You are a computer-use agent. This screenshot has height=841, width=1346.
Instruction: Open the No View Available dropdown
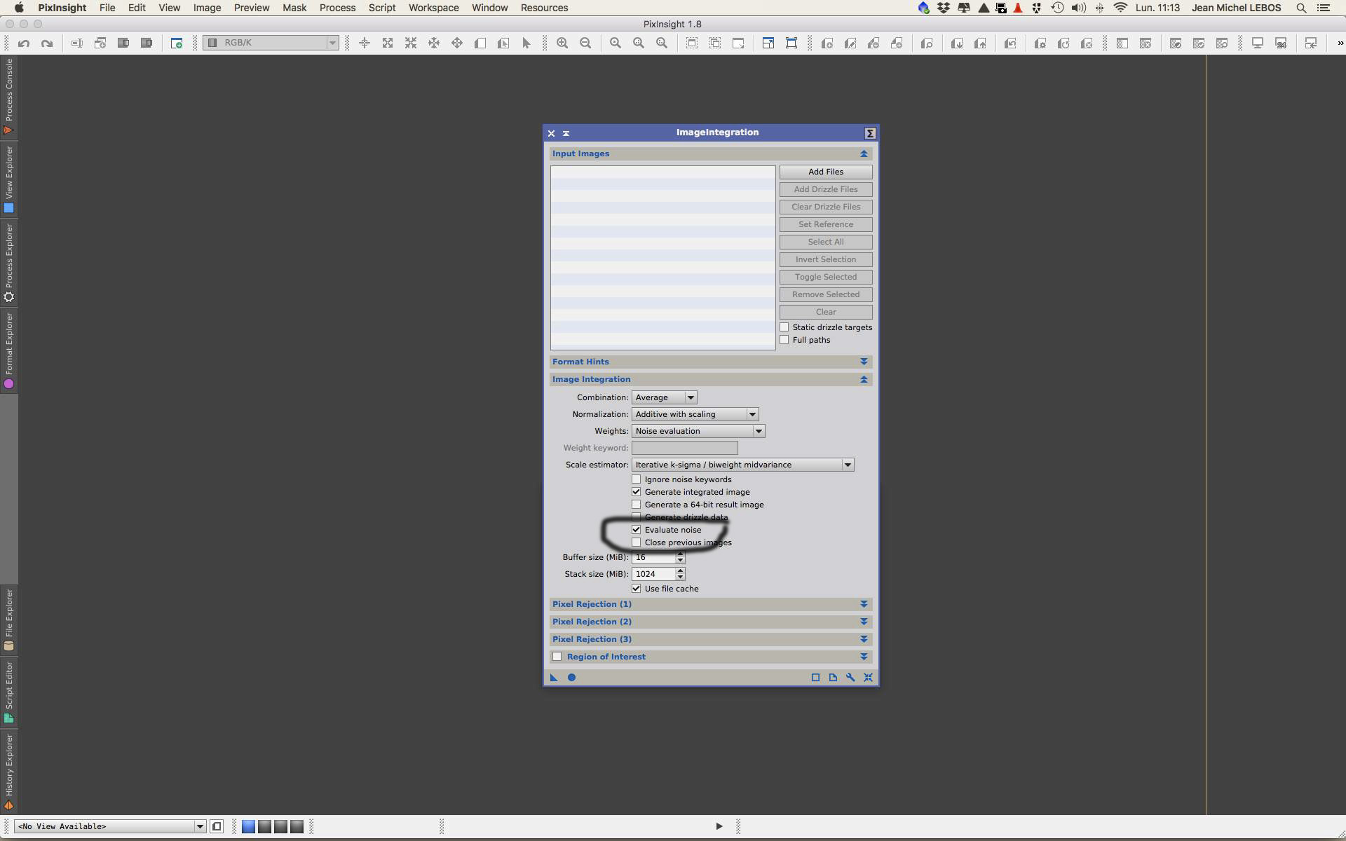pyautogui.click(x=110, y=826)
